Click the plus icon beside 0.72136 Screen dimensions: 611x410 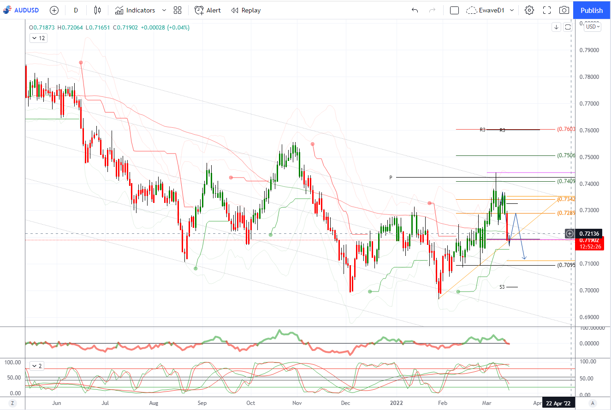pyautogui.click(x=570, y=233)
